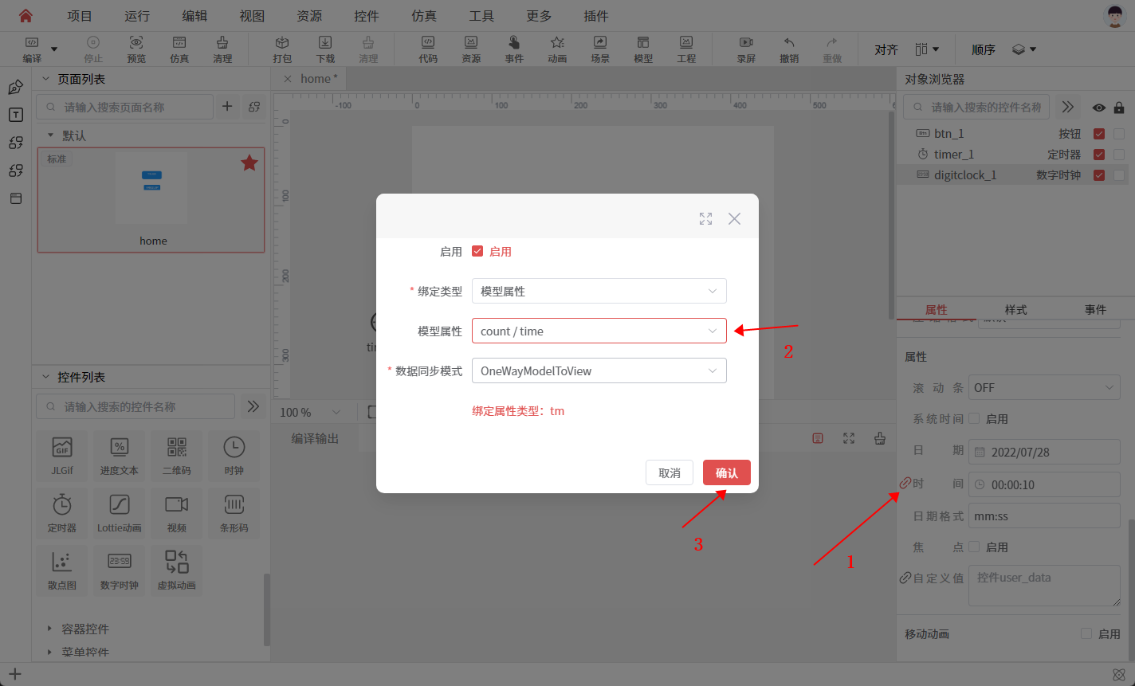Collapse the 页面列表 panel
Viewport: 1135px width, 686px height.
pos(45,79)
